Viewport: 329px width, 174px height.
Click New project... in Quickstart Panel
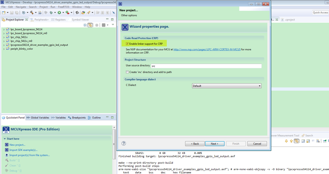click(x=17, y=145)
